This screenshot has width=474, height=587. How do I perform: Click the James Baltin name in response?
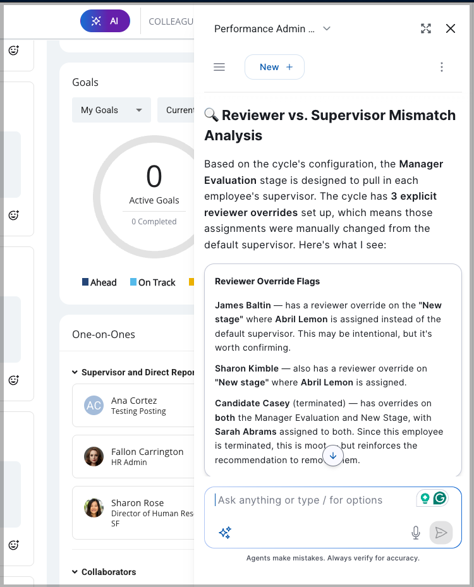pyautogui.click(x=243, y=305)
